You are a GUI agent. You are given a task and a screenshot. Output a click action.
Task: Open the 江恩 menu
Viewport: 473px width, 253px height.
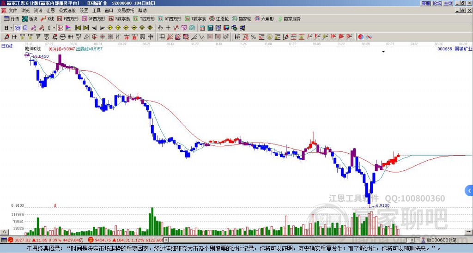coord(50,11)
